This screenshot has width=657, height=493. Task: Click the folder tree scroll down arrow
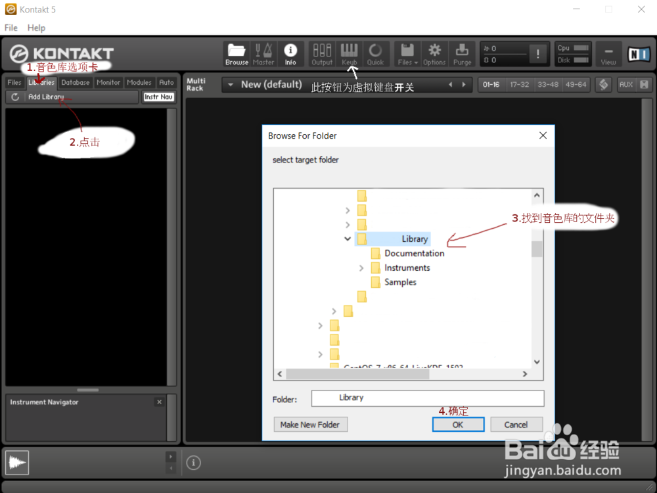537,362
